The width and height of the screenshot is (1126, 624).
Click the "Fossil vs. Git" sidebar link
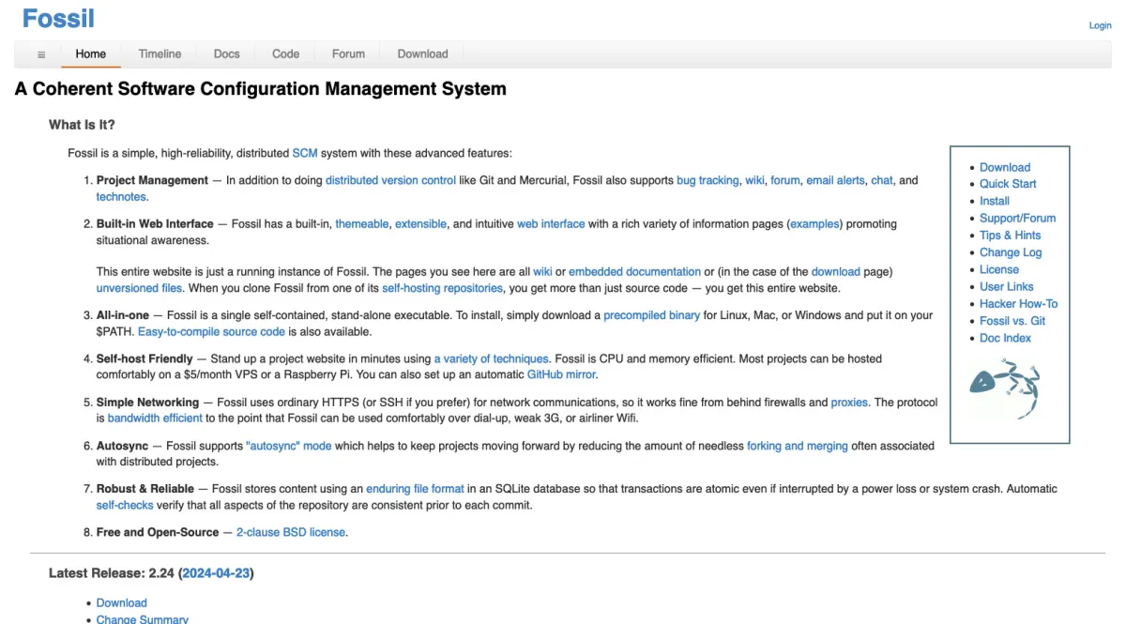(x=1012, y=321)
